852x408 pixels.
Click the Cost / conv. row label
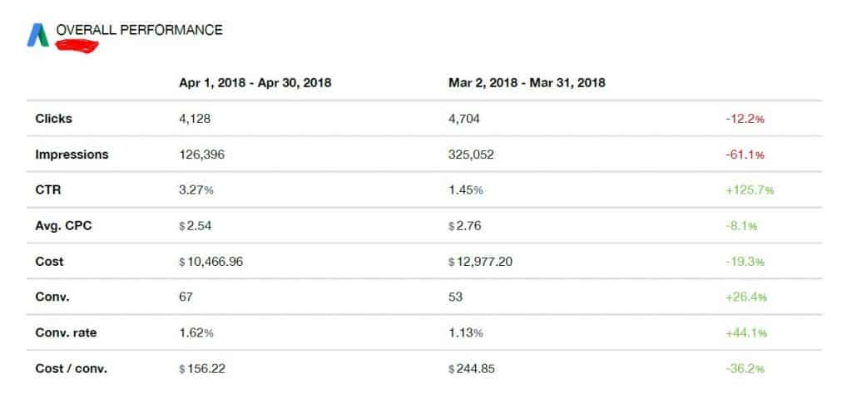pyautogui.click(x=72, y=368)
